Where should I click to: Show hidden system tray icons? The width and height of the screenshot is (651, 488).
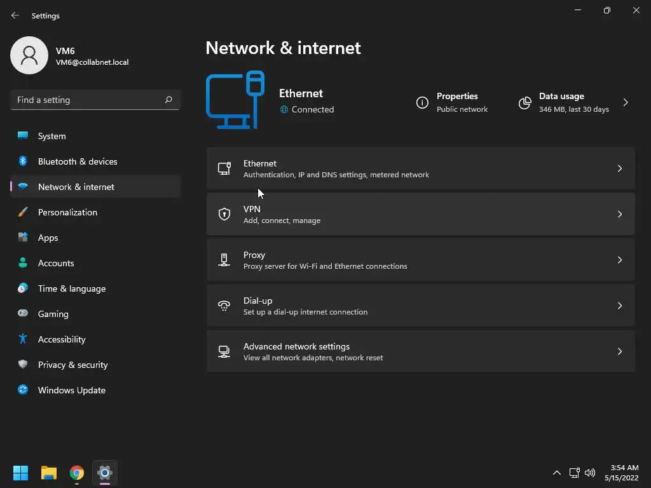click(x=557, y=473)
